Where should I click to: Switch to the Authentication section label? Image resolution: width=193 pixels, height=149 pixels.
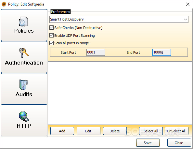[x=24, y=63]
